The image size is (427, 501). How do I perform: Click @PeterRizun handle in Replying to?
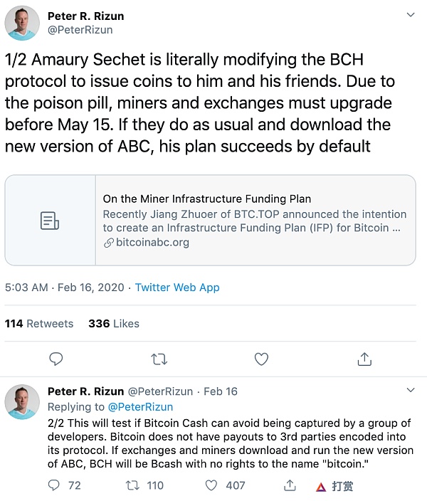coord(140,407)
